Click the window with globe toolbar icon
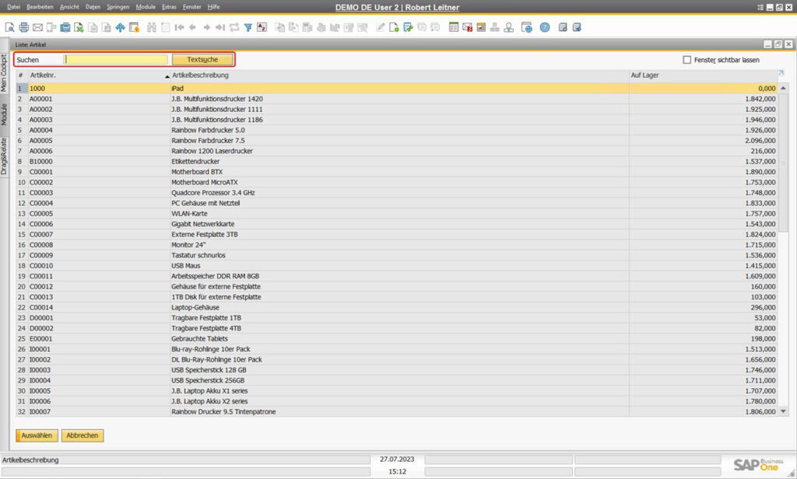 pyautogui.click(x=527, y=27)
